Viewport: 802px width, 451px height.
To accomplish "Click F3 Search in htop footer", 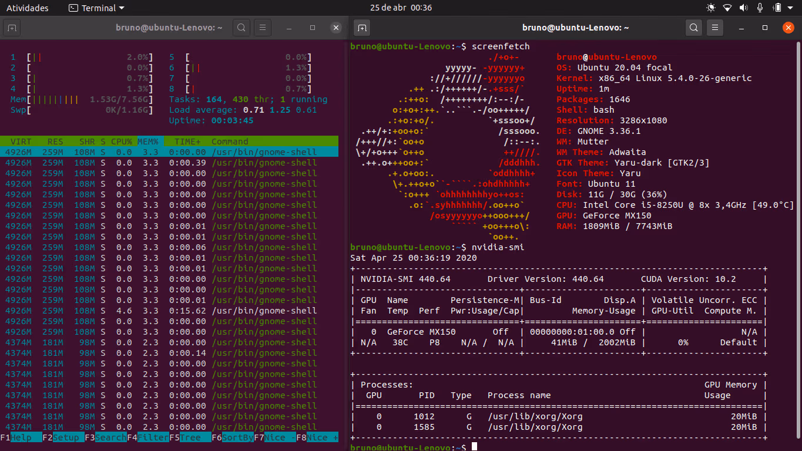I will pos(106,437).
